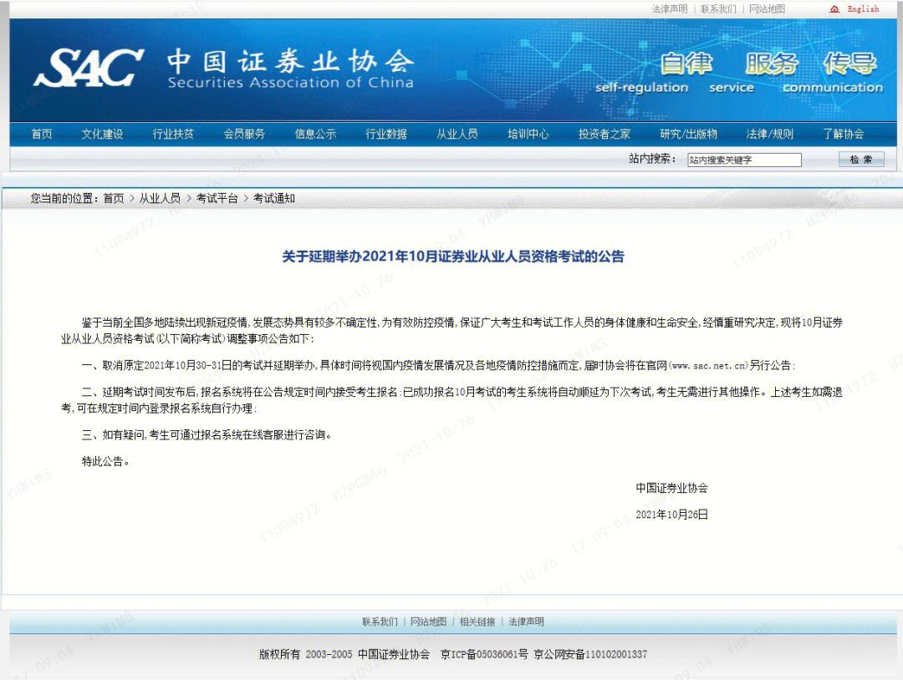Open the 文化建设 navigation menu
The height and width of the screenshot is (680, 903).
(102, 134)
